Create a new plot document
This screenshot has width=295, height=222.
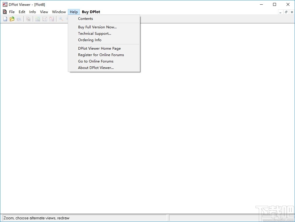click(x=5, y=19)
